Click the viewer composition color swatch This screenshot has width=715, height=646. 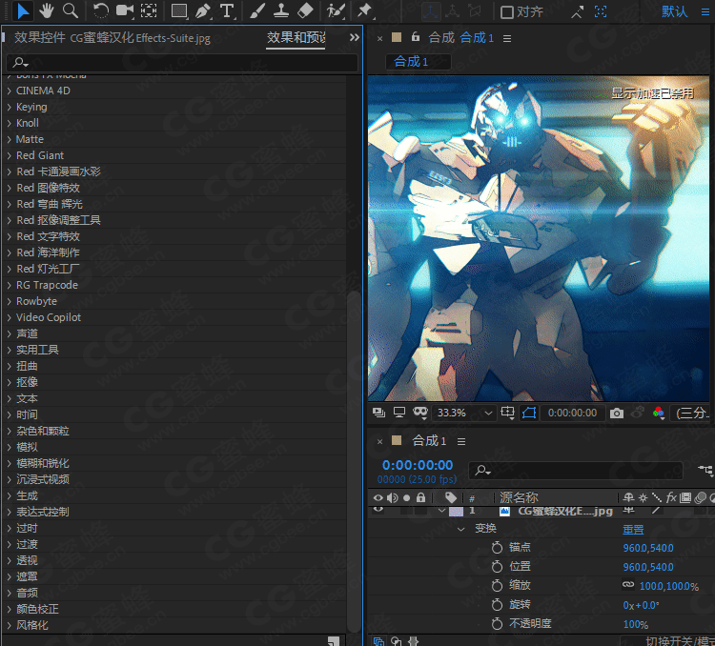(x=397, y=37)
